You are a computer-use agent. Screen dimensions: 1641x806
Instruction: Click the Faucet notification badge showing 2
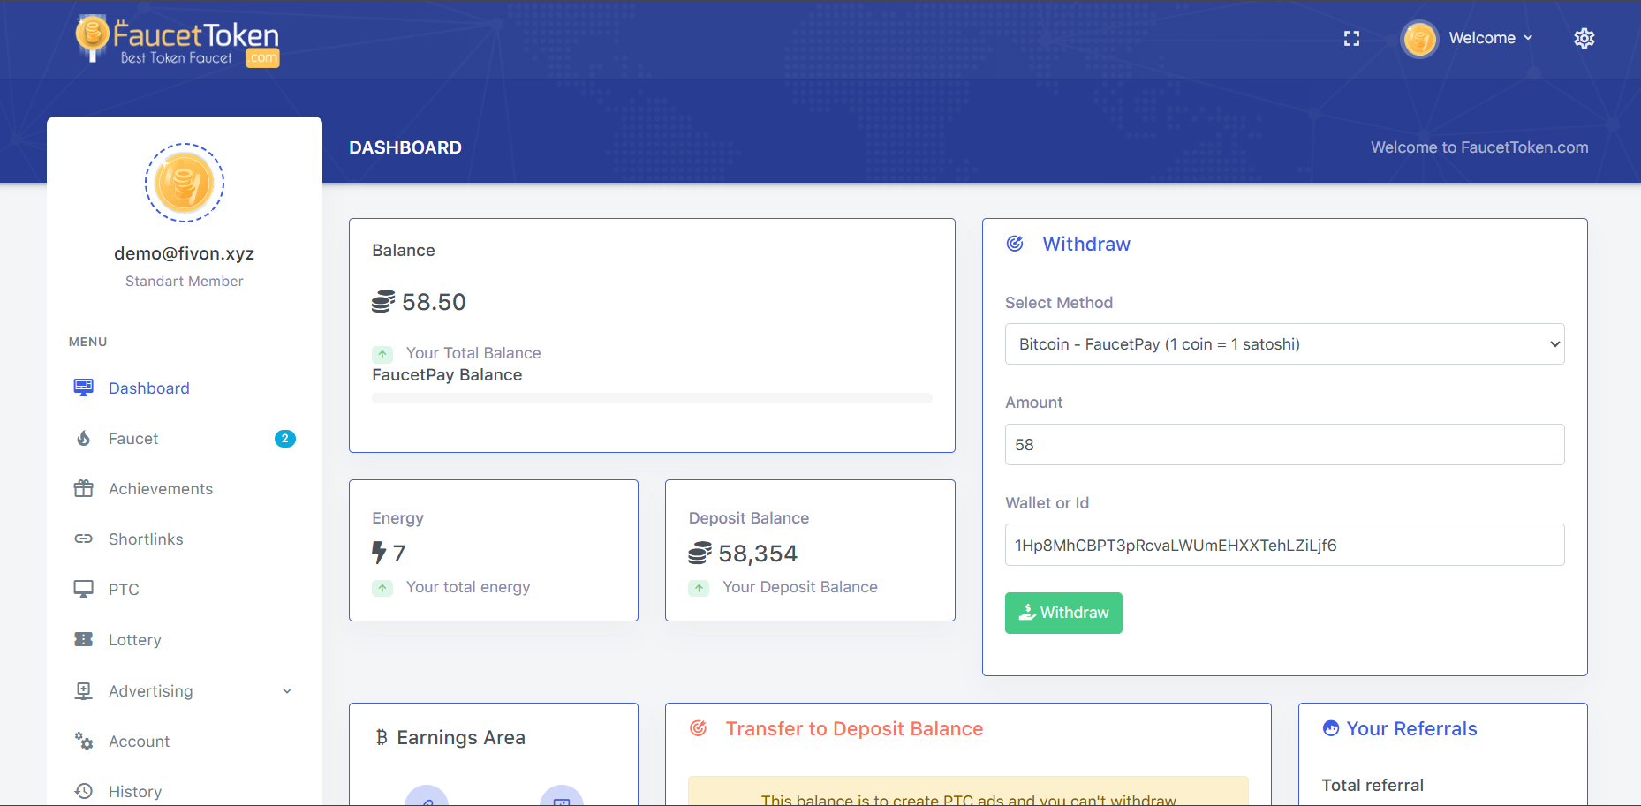click(285, 439)
